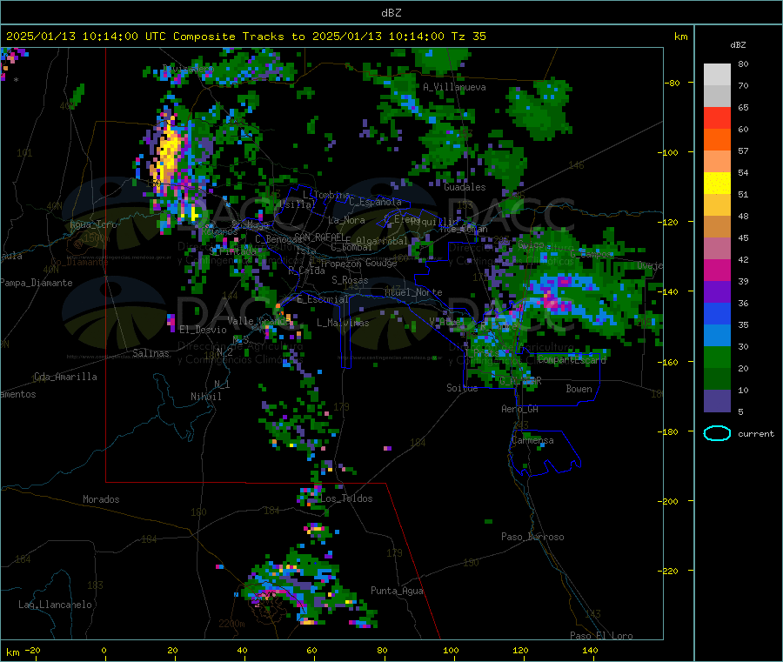Click the 0 tick on the horizontal axis
Image resolution: width=783 pixels, height=662 pixels.
pos(104,651)
